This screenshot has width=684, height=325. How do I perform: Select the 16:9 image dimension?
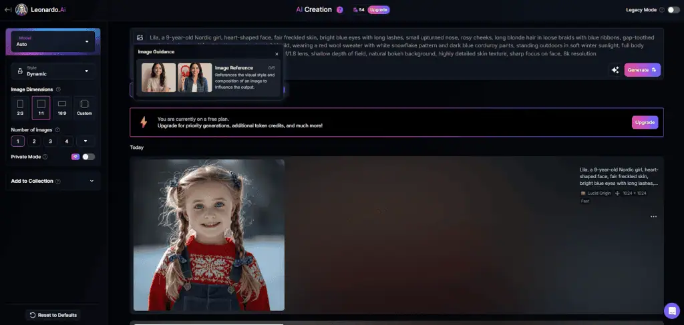pyautogui.click(x=62, y=107)
